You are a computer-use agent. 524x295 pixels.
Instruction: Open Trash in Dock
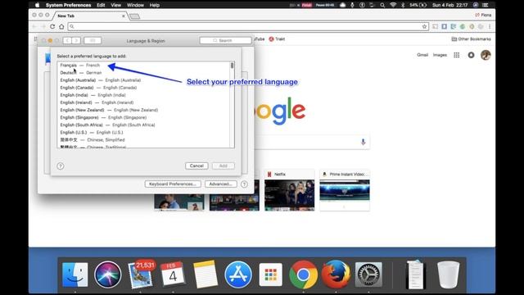(x=448, y=275)
